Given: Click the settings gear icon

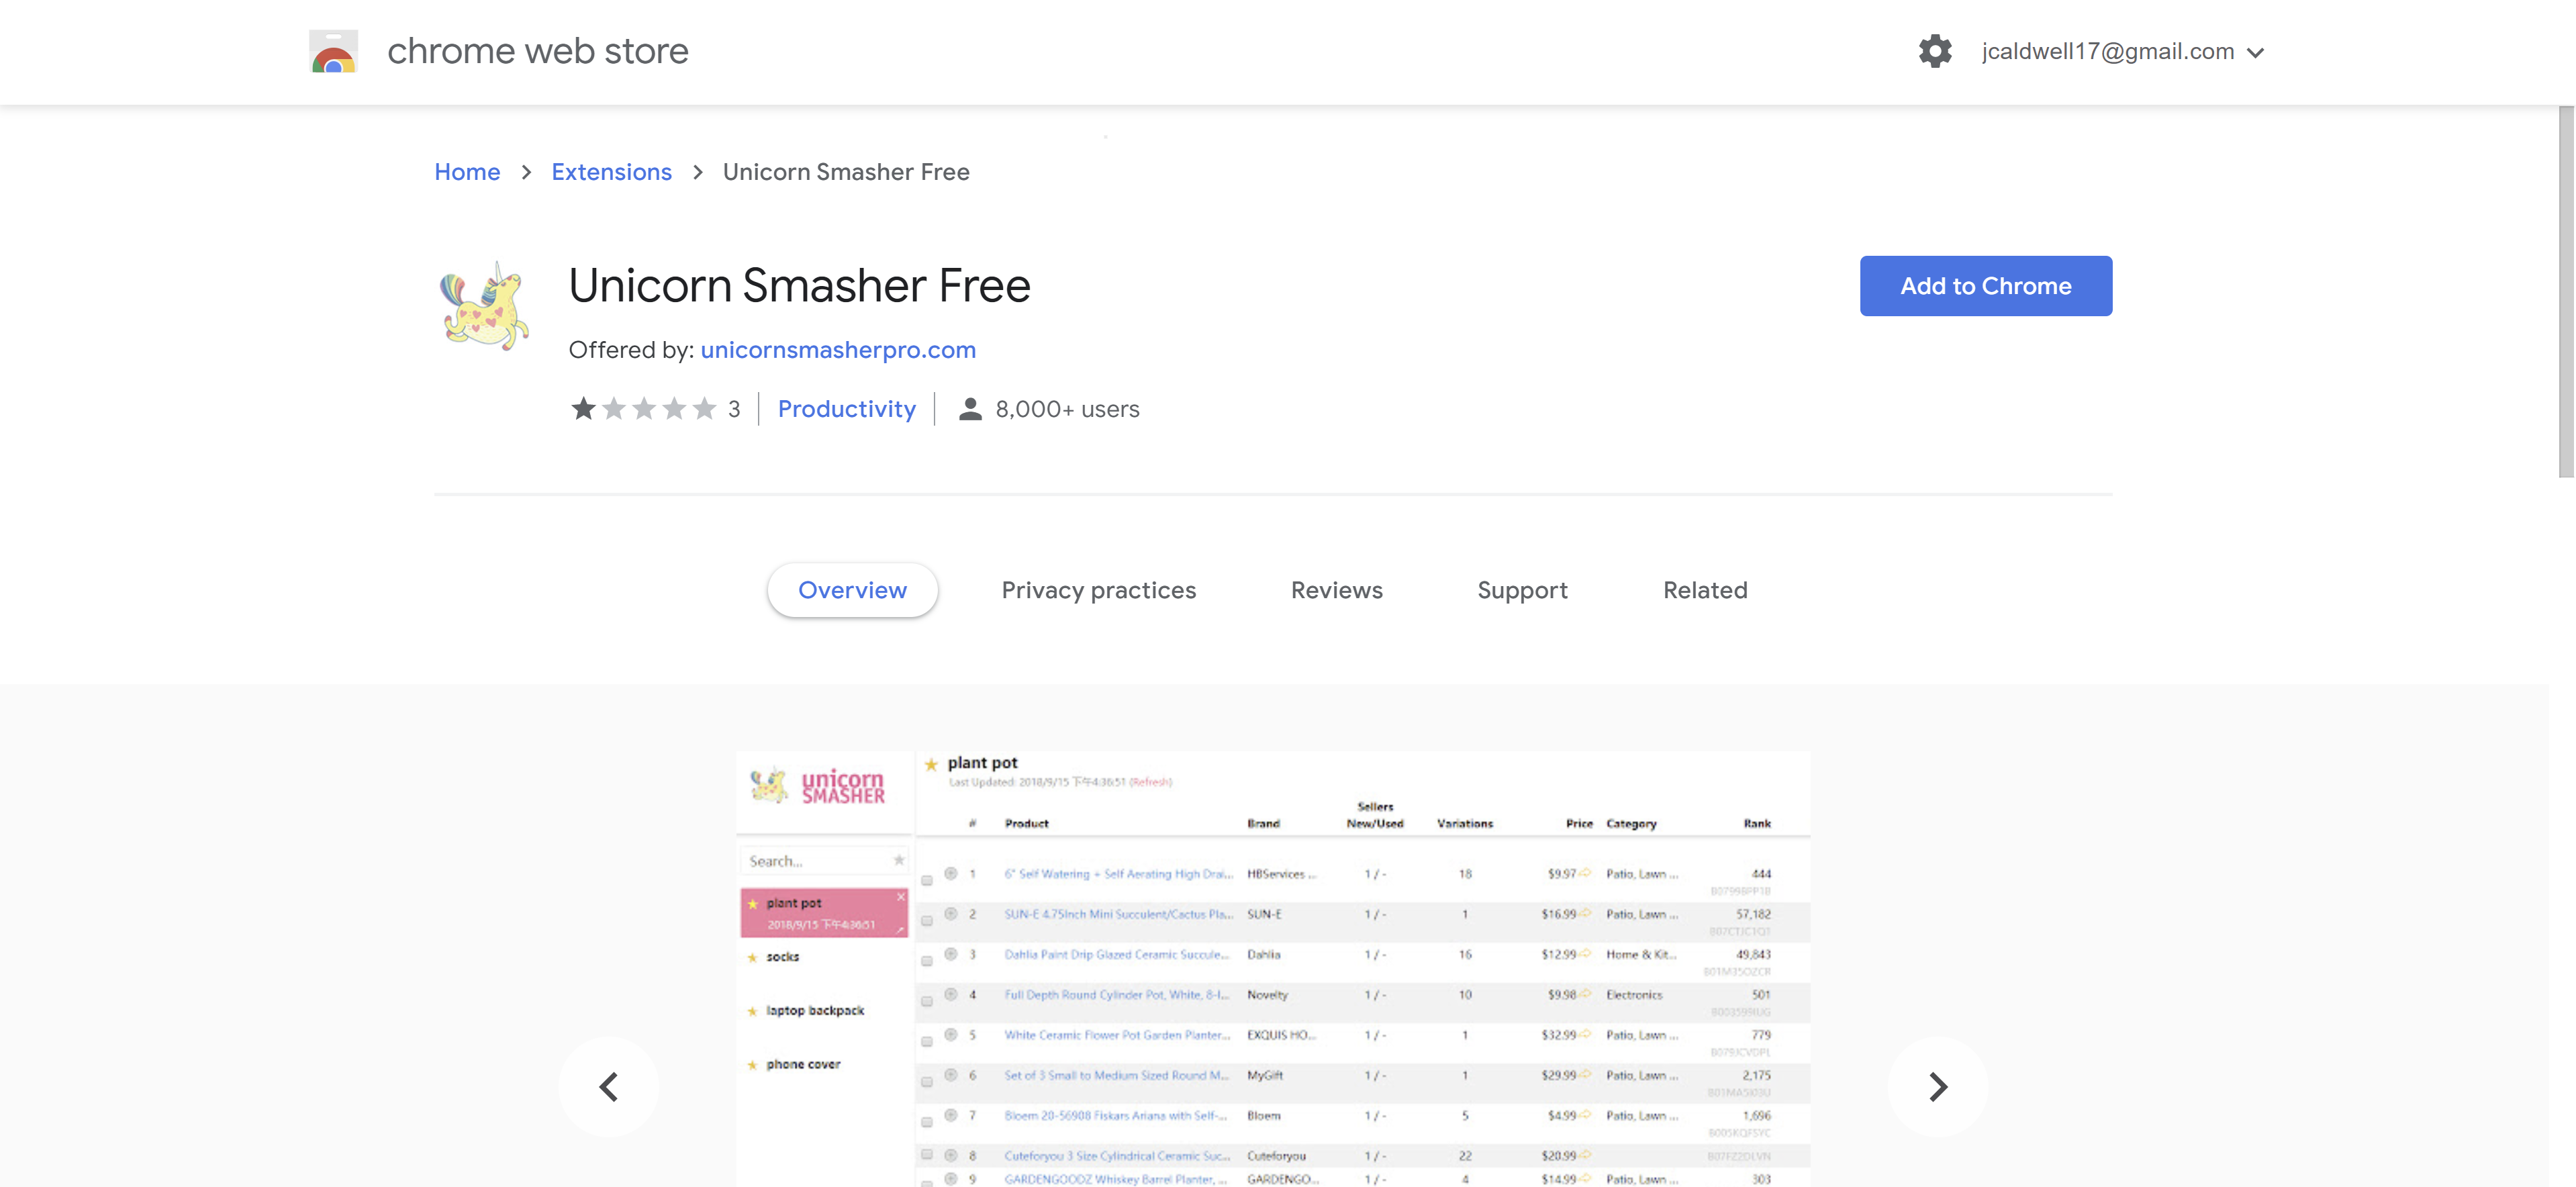Looking at the screenshot, I should pos(1939,51).
